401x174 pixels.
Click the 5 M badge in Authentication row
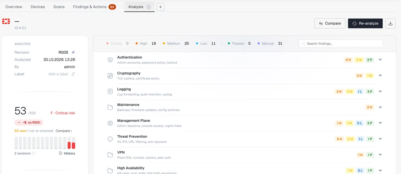click(x=359, y=60)
